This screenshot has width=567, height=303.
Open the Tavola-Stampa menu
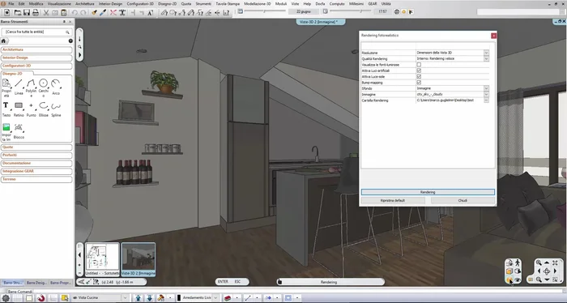228,3
